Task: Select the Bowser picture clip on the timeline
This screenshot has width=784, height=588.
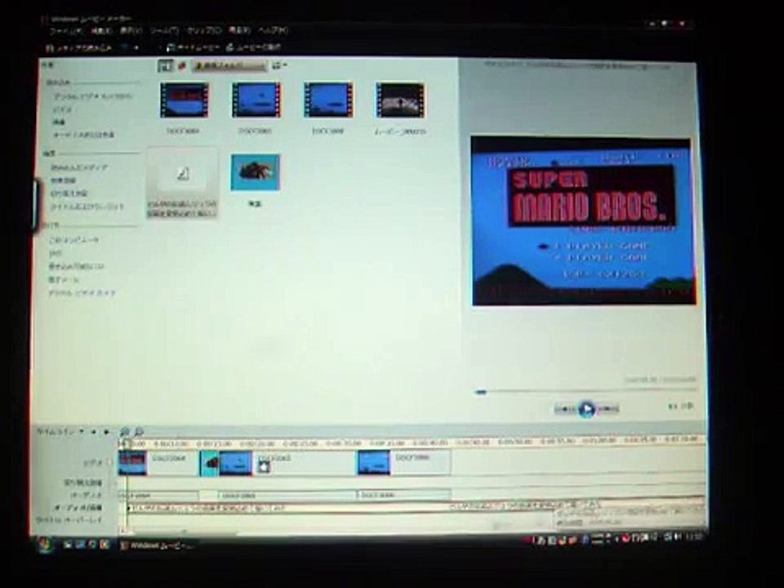Action: [210, 463]
